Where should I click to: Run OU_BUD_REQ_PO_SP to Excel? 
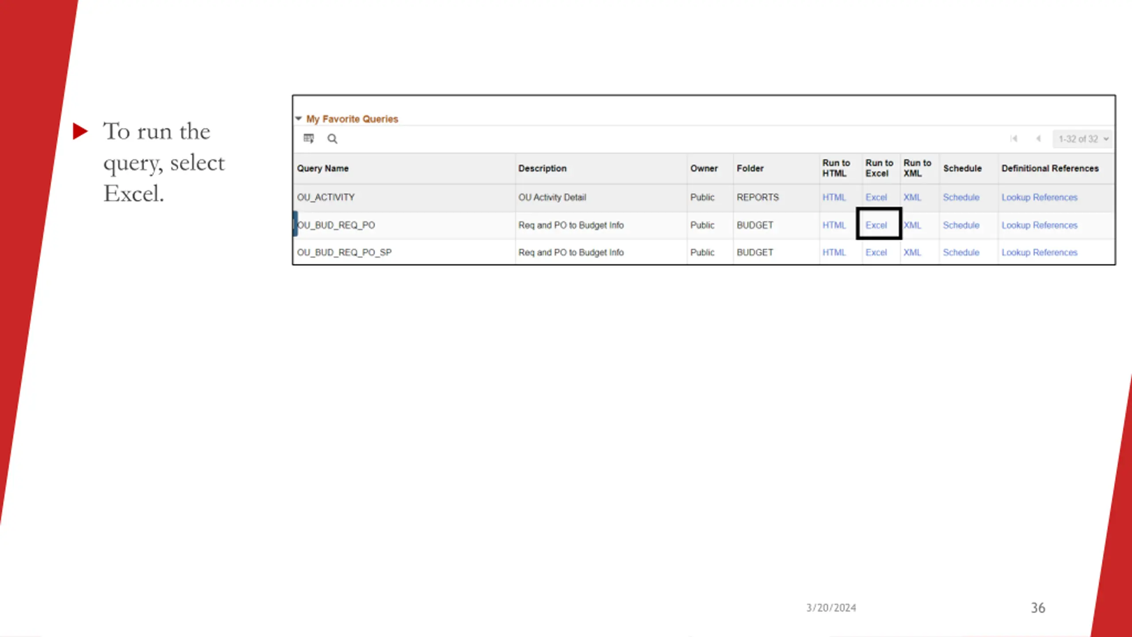pyautogui.click(x=876, y=252)
